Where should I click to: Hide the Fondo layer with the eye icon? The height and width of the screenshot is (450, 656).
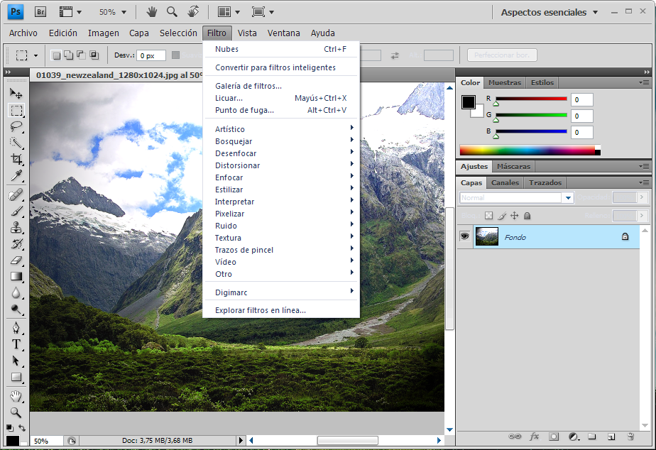[465, 237]
